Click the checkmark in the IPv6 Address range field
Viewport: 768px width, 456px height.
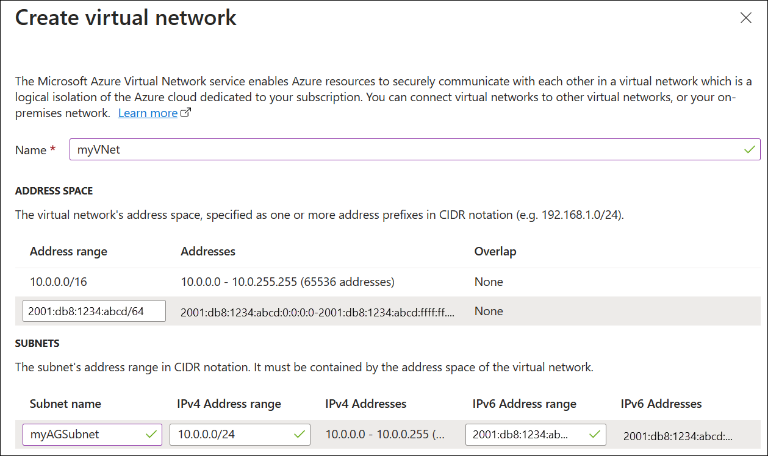tap(594, 435)
